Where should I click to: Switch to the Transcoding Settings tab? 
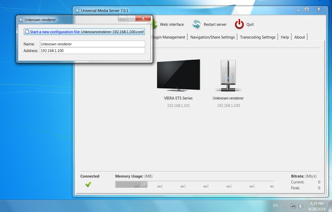[258, 37]
